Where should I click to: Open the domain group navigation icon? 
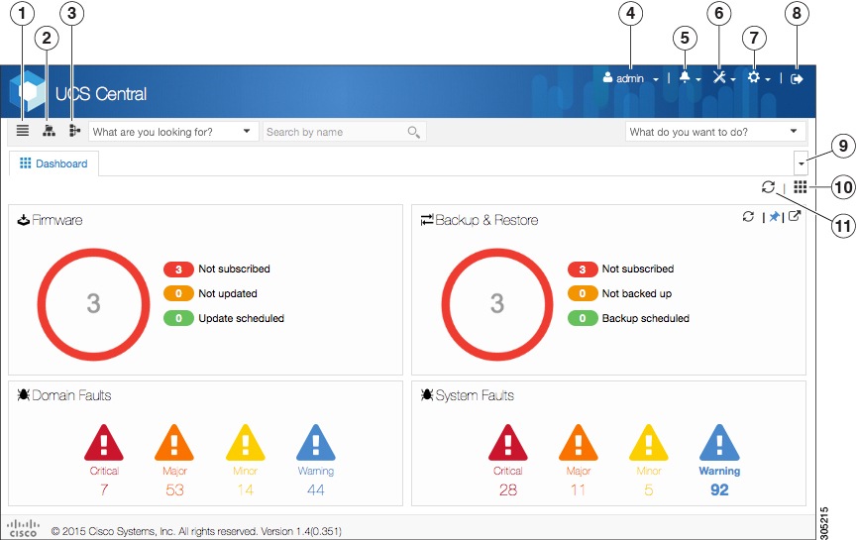pyautogui.click(x=74, y=131)
